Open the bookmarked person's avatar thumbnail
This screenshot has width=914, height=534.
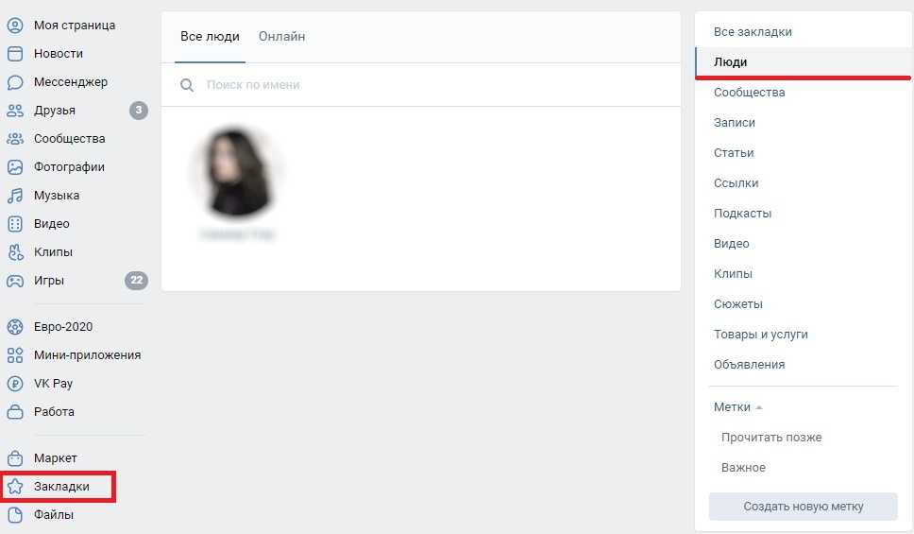236,172
